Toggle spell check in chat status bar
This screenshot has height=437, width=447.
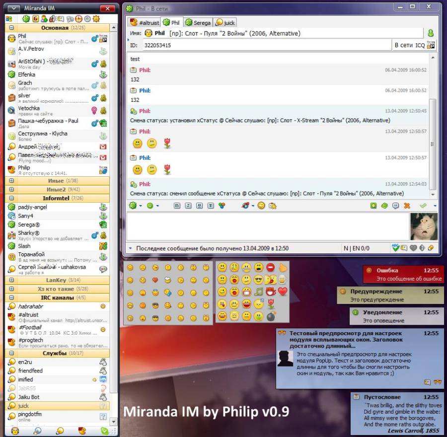pos(395,248)
